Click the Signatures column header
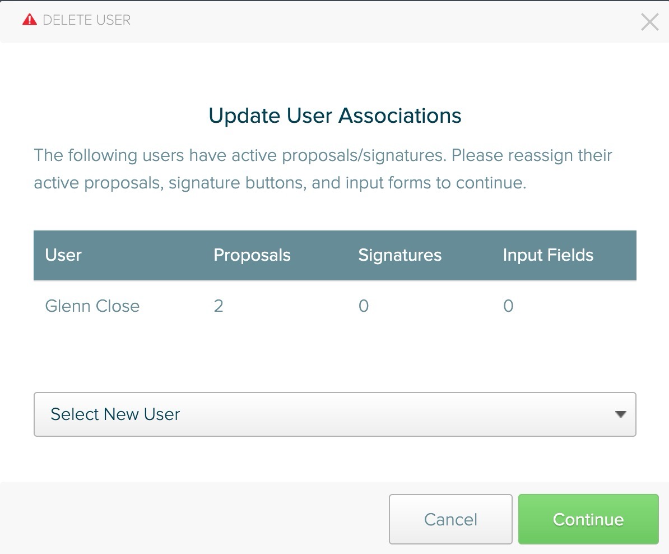The width and height of the screenshot is (669, 554). click(400, 255)
